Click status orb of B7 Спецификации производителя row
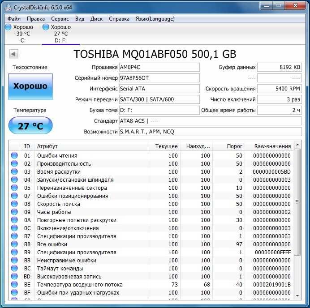This screenshot has width=310, height=308. click(14, 236)
